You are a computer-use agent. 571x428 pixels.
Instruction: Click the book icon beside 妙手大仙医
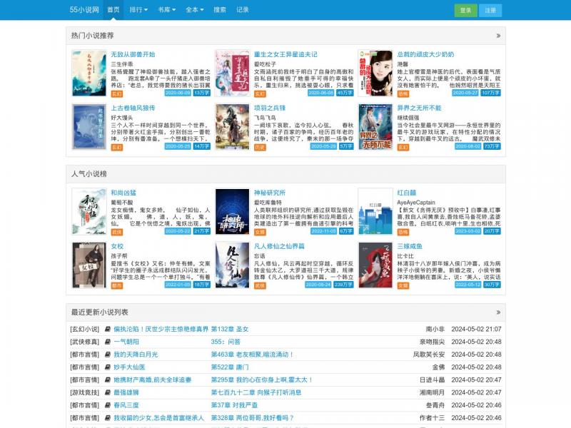pyautogui.click(x=108, y=367)
